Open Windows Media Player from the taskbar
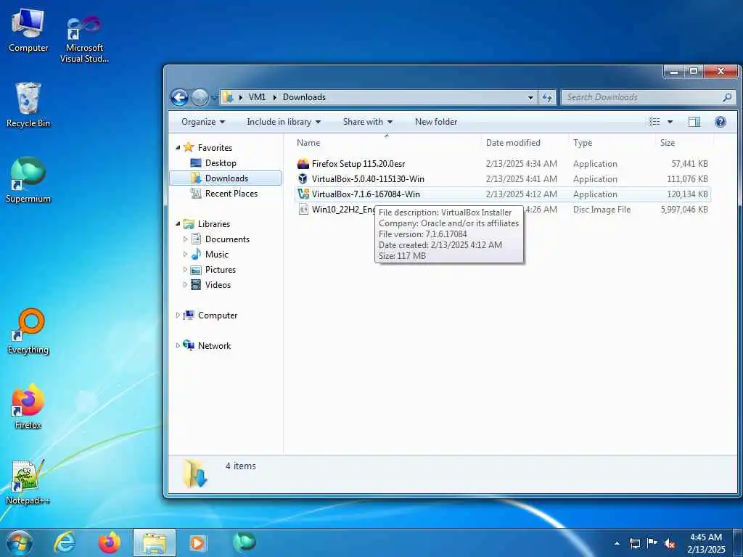Screen dimensions: 743x557 tap(197, 542)
